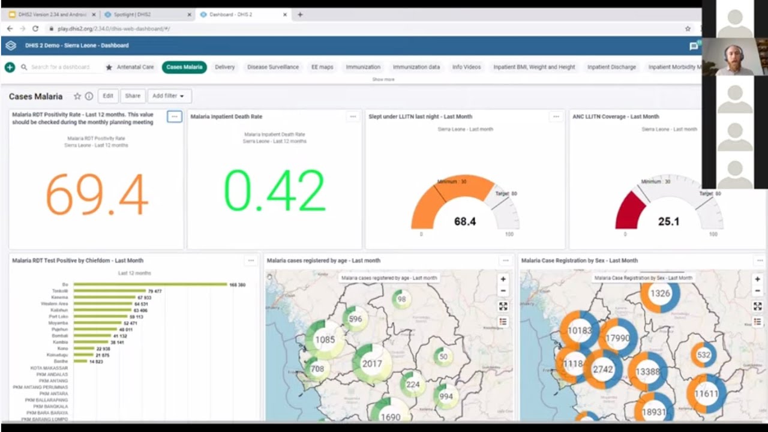768x432 pixels.
Task: Go forward in browser history
Action: (x=23, y=28)
